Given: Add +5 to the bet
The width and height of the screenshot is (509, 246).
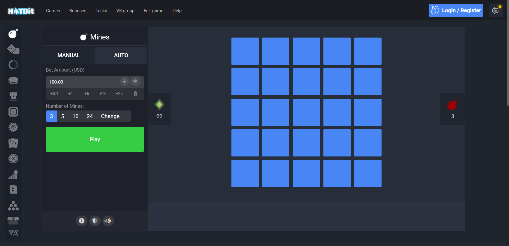Looking at the screenshot, I should 87,93.
